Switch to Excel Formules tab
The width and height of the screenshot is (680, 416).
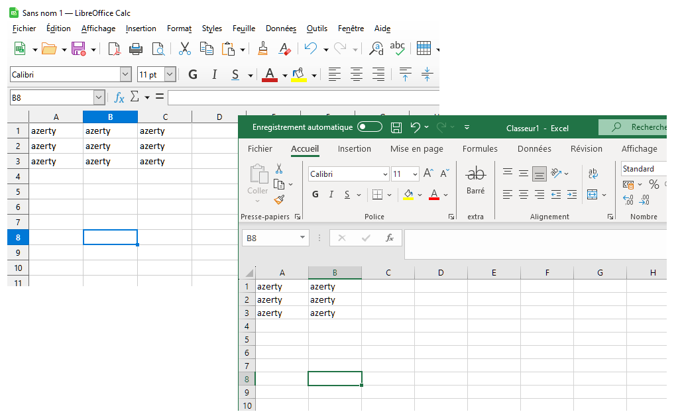pyautogui.click(x=480, y=148)
